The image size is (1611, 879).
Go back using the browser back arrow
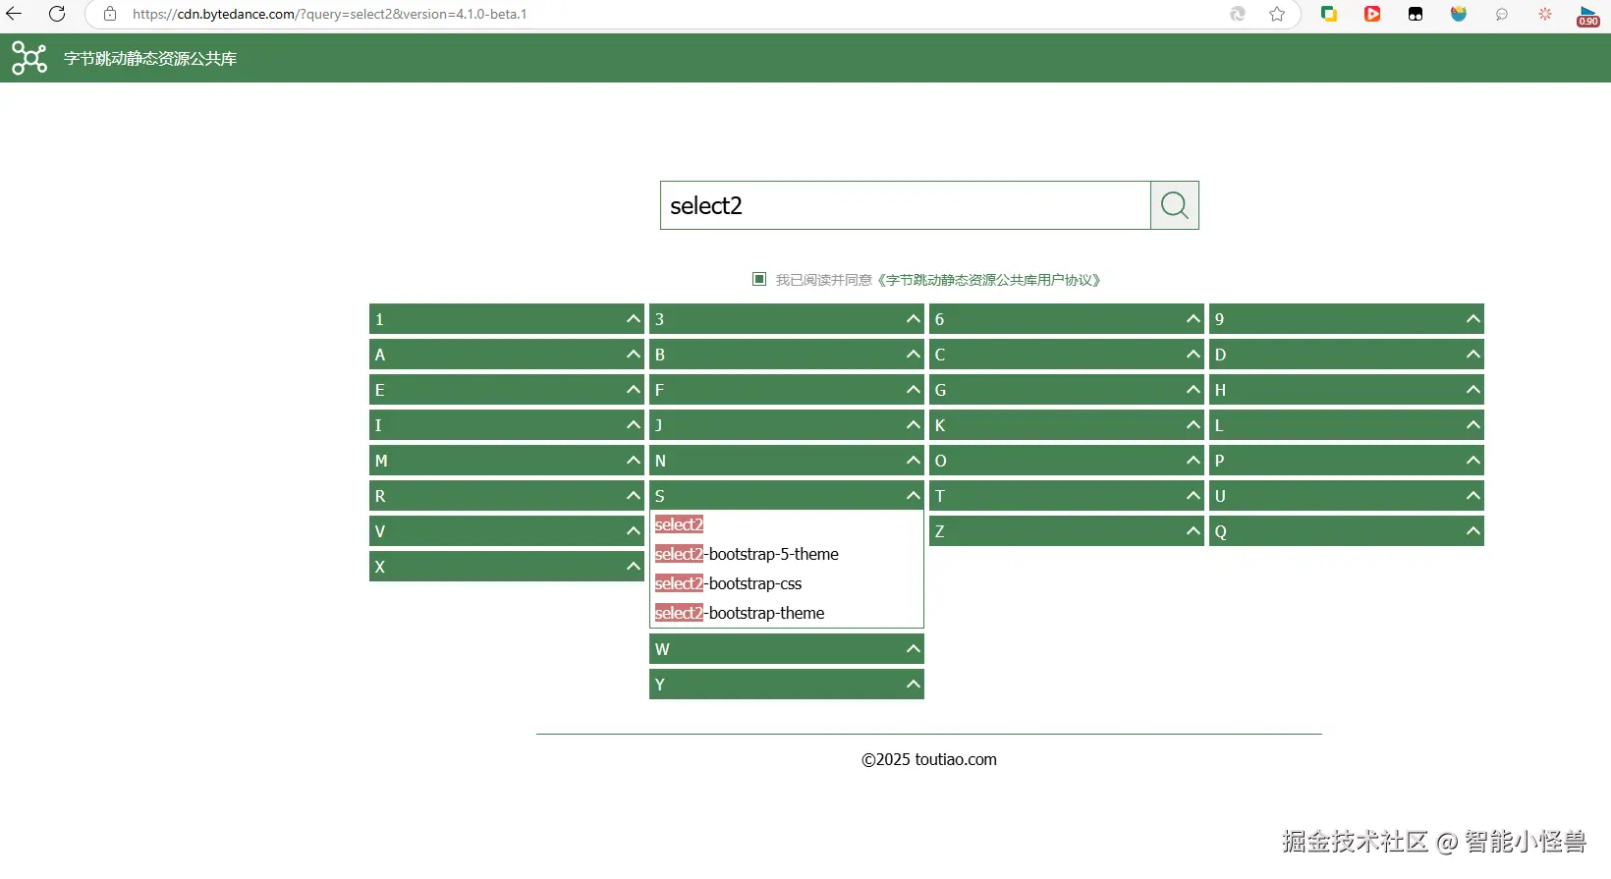tap(14, 14)
